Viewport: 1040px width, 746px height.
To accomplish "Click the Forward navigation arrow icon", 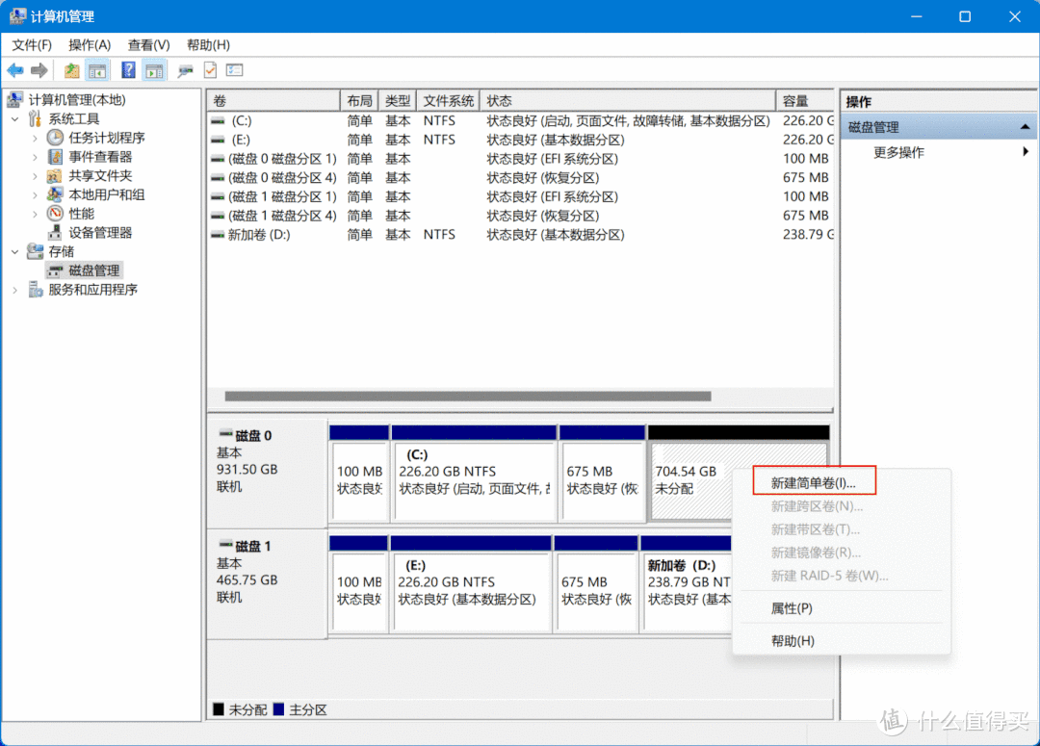I will [39, 69].
